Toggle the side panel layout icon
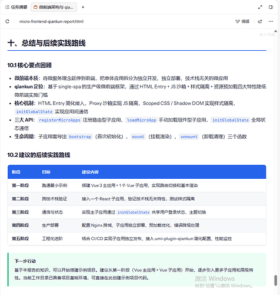This screenshot has width=280, height=295. [271, 7]
